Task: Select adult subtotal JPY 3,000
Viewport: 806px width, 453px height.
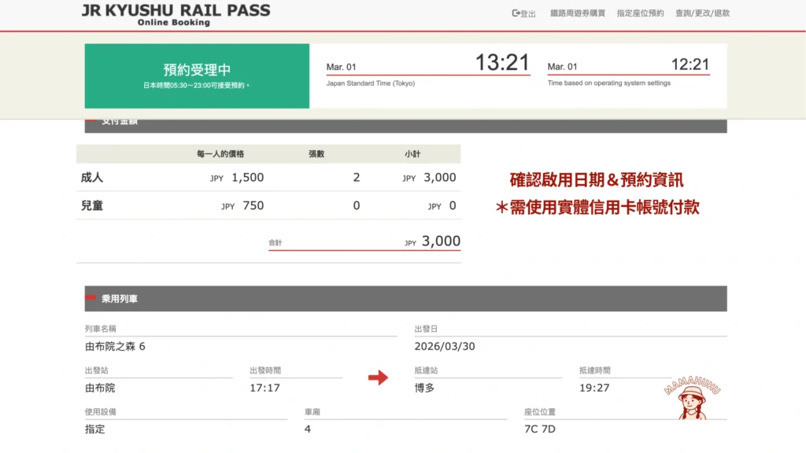Action: tap(429, 178)
